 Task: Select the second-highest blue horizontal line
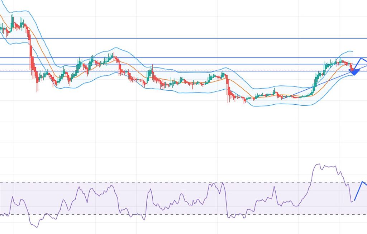[x=179, y=58]
